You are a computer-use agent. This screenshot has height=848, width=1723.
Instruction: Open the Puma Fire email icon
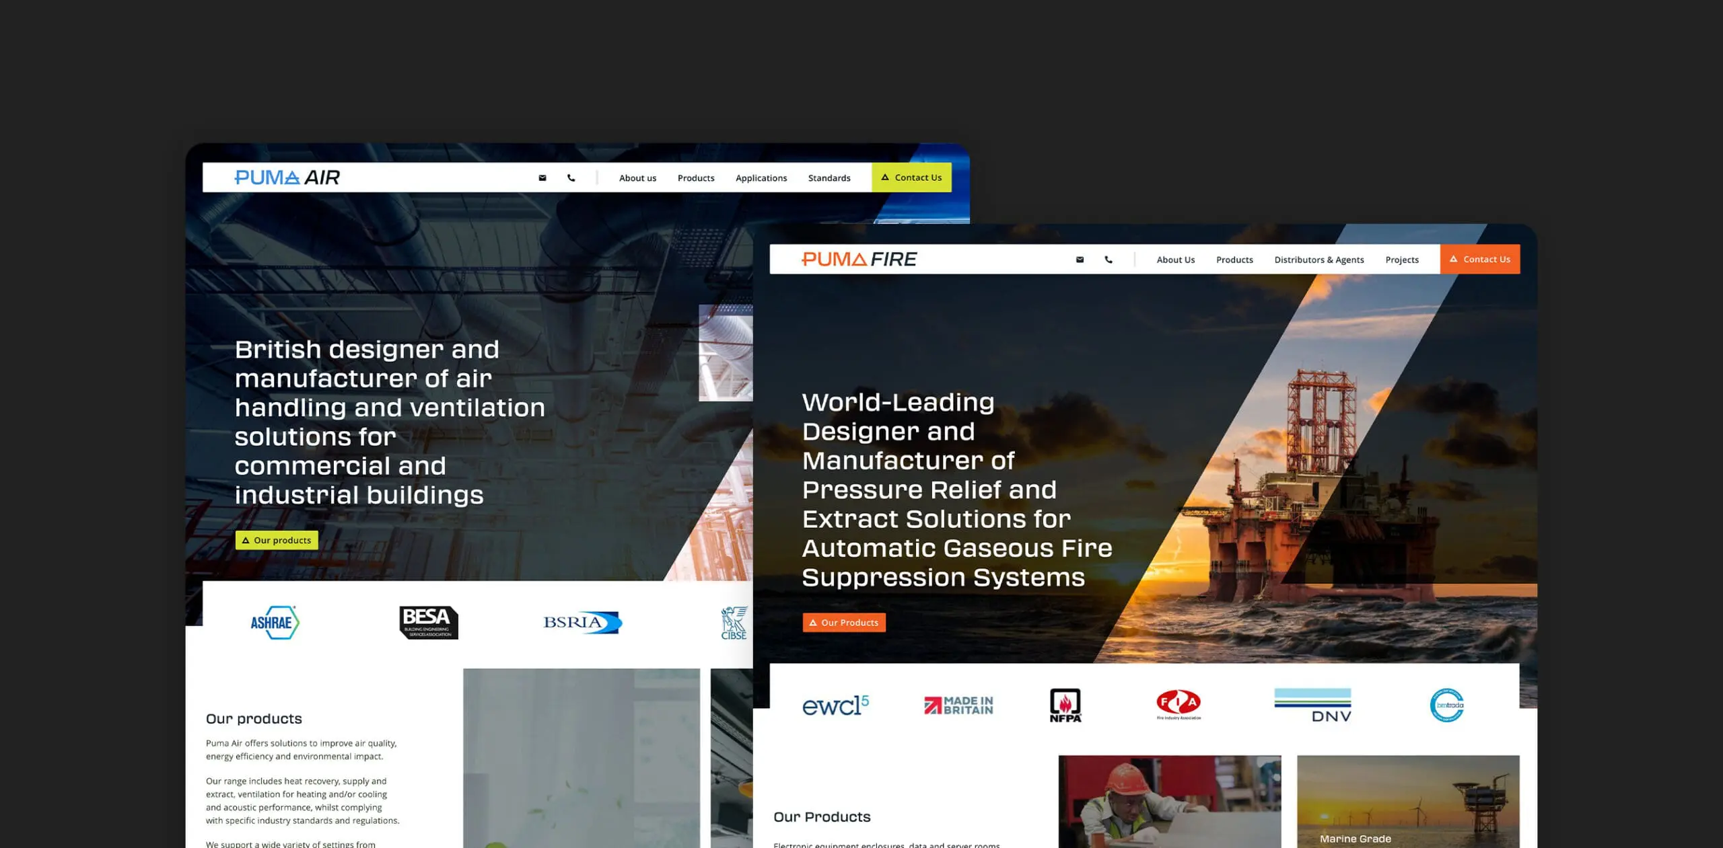tap(1080, 260)
